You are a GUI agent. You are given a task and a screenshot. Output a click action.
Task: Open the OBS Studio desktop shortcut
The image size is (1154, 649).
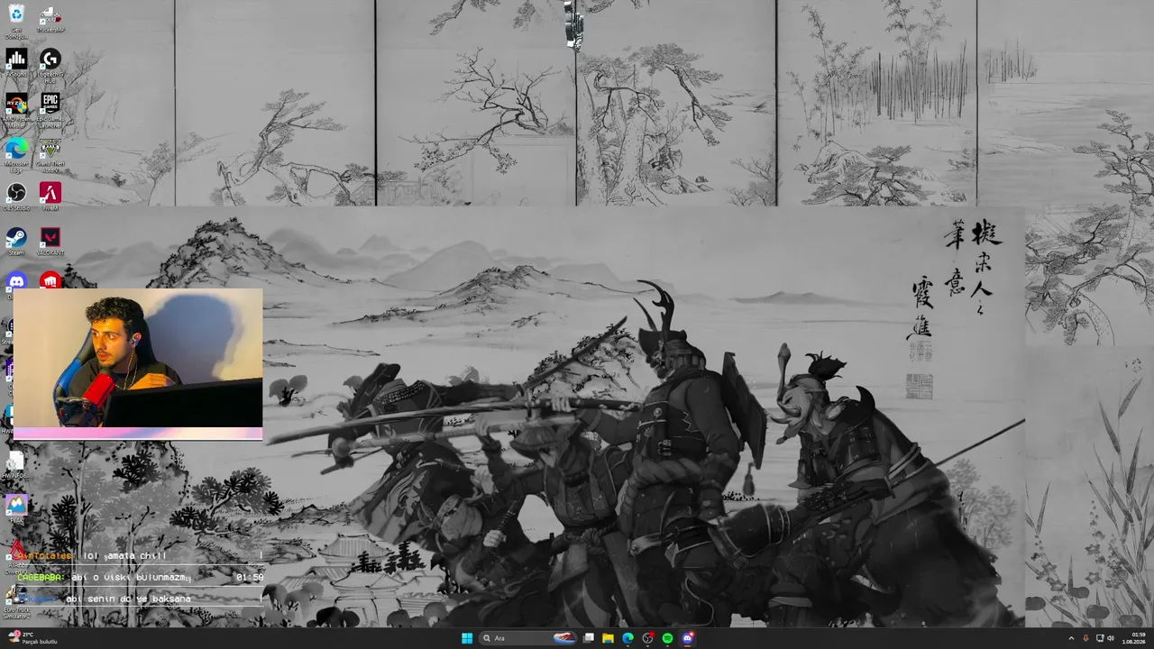click(x=16, y=197)
